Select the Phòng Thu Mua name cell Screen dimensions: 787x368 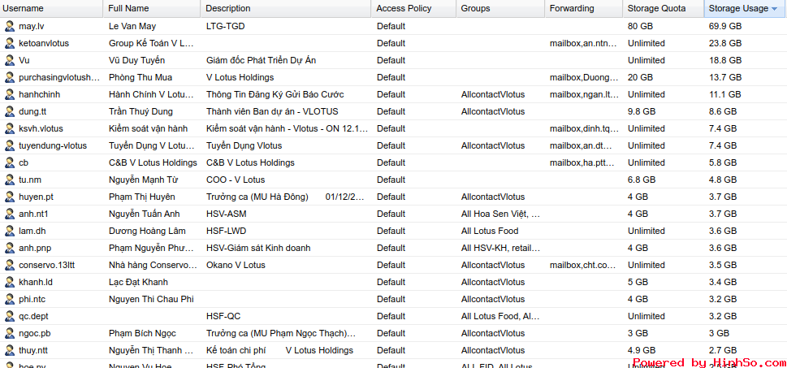pyautogui.click(x=141, y=77)
